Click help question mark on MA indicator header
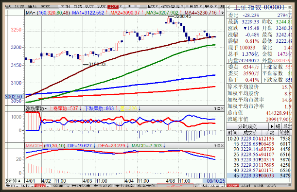The image size is (297, 192). [x=222, y=13]
